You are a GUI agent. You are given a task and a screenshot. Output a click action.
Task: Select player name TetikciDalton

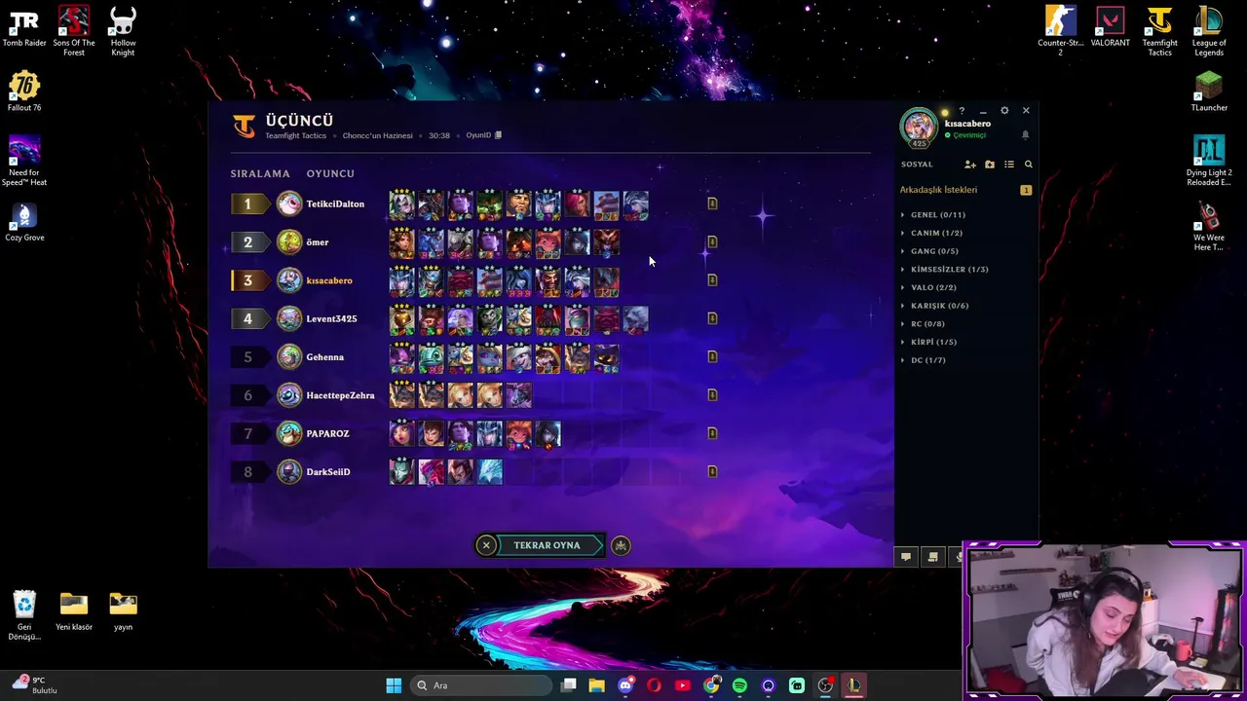[x=335, y=203]
